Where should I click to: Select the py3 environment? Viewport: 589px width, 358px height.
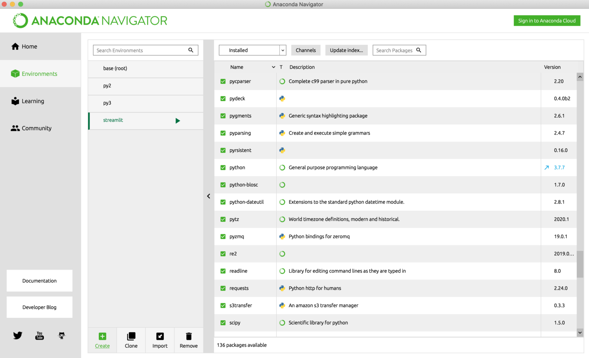[146, 103]
